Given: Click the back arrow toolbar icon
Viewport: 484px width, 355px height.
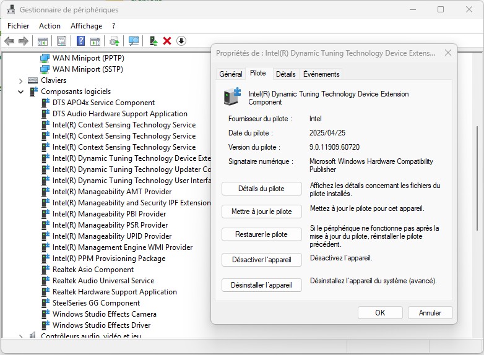Looking at the screenshot, I should pyautogui.click(x=9, y=41).
